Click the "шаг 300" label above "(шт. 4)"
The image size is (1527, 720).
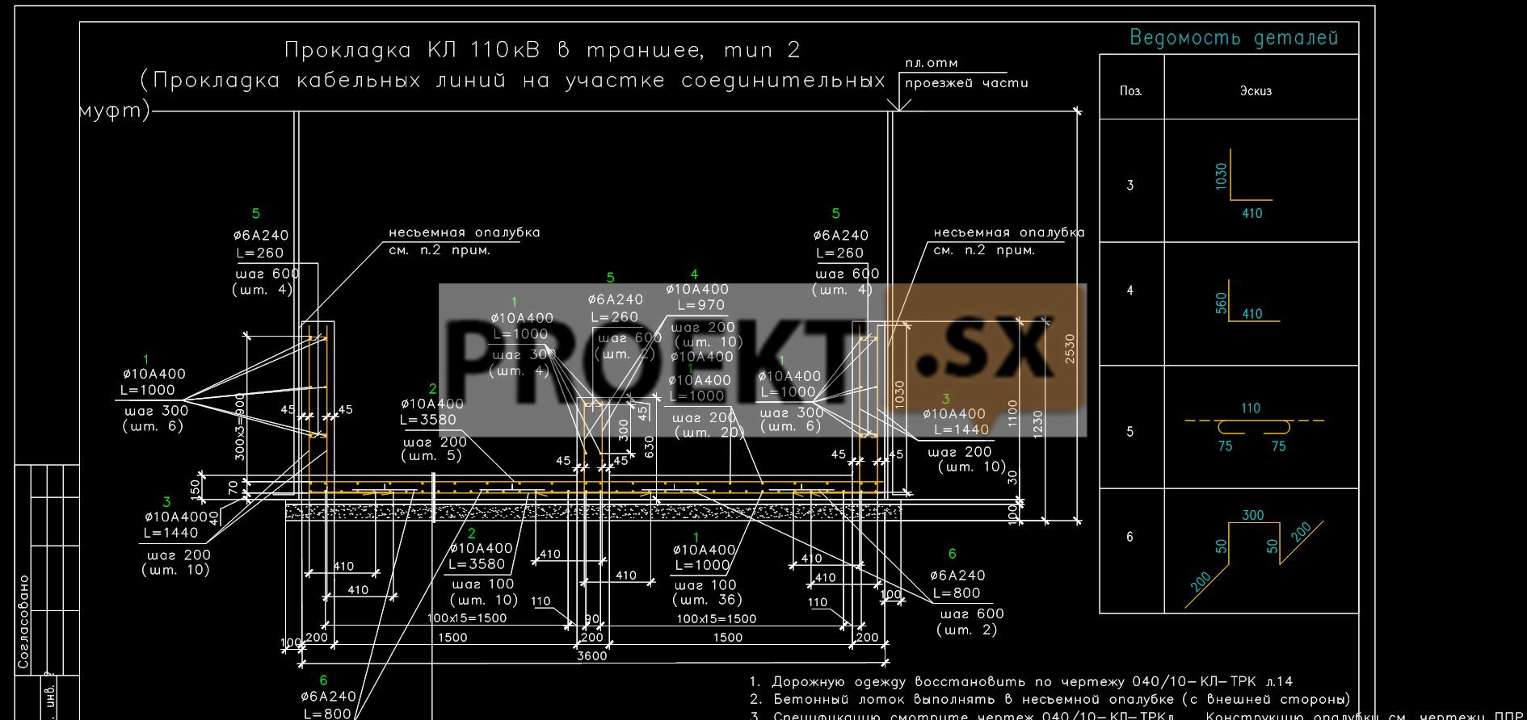(x=524, y=354)
